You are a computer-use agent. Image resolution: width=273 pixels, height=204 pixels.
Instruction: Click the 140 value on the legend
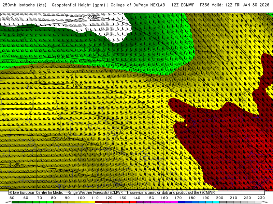[136, 198]
